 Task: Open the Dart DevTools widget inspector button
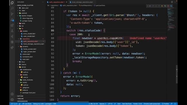pos(171,6)
